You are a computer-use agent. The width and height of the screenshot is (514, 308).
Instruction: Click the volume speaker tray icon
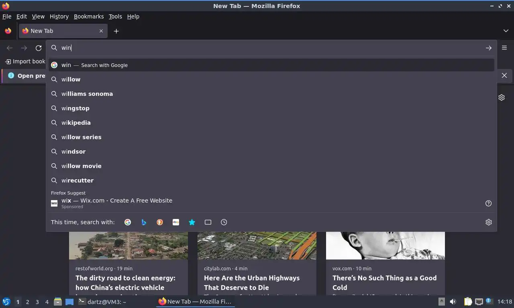453,302
